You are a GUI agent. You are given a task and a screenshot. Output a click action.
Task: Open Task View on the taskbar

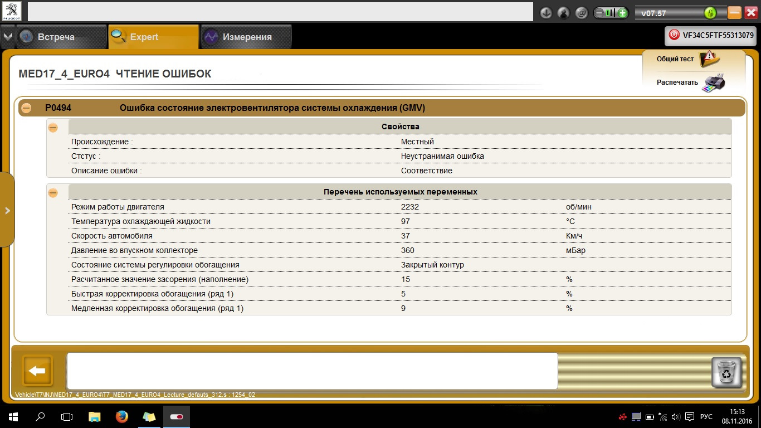pos(67,416)
